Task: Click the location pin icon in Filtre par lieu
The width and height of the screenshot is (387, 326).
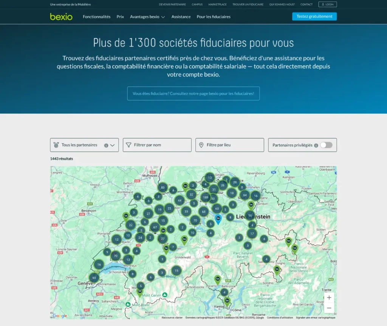Action: point(202,145)
